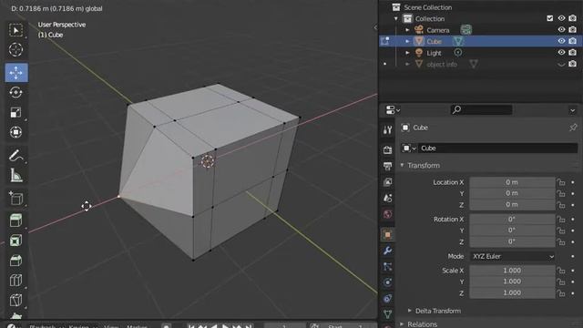583x328 pixels.
Task: Expand the Light item in outliner
Action: tap(407, 53)
